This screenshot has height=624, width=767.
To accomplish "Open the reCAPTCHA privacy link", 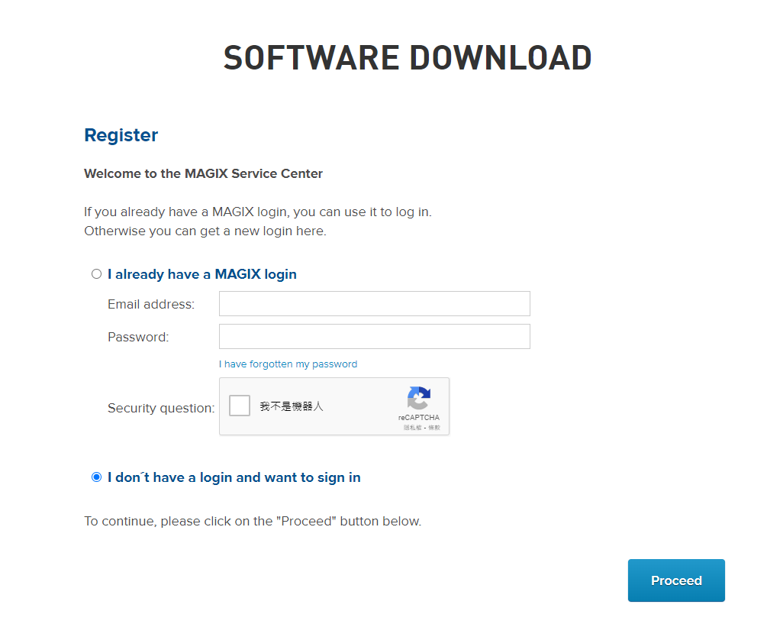I will coord(412,427).
